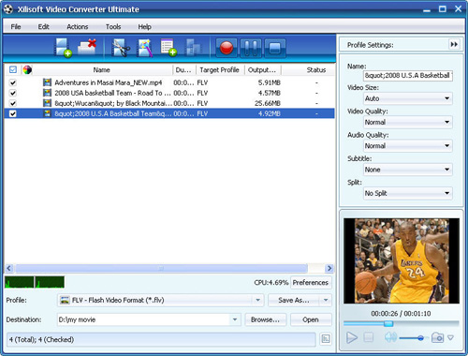The image size is (468, 356).
Task: Open the Help menu
Action: (144, 27)
